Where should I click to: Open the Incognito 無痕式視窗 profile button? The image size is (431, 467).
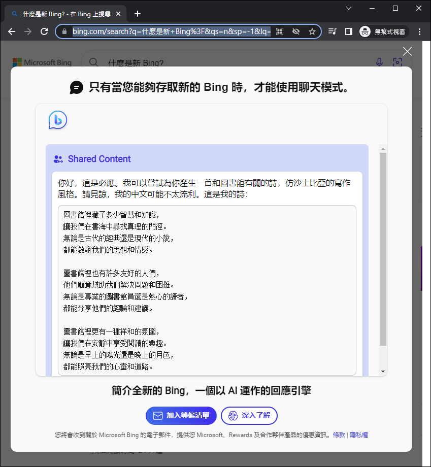[x=383, y=31]
